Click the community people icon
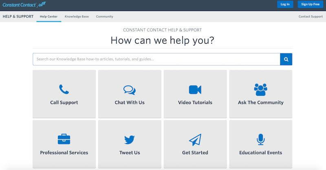 pyautogui.click(x=260, y=89)
